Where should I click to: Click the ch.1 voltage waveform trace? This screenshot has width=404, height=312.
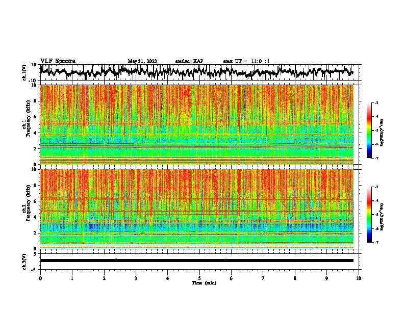click(197, 72)
